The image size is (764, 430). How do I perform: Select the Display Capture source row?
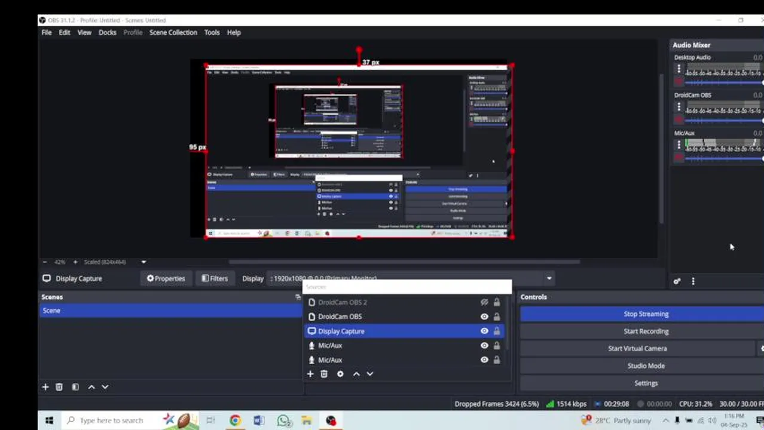404,331
